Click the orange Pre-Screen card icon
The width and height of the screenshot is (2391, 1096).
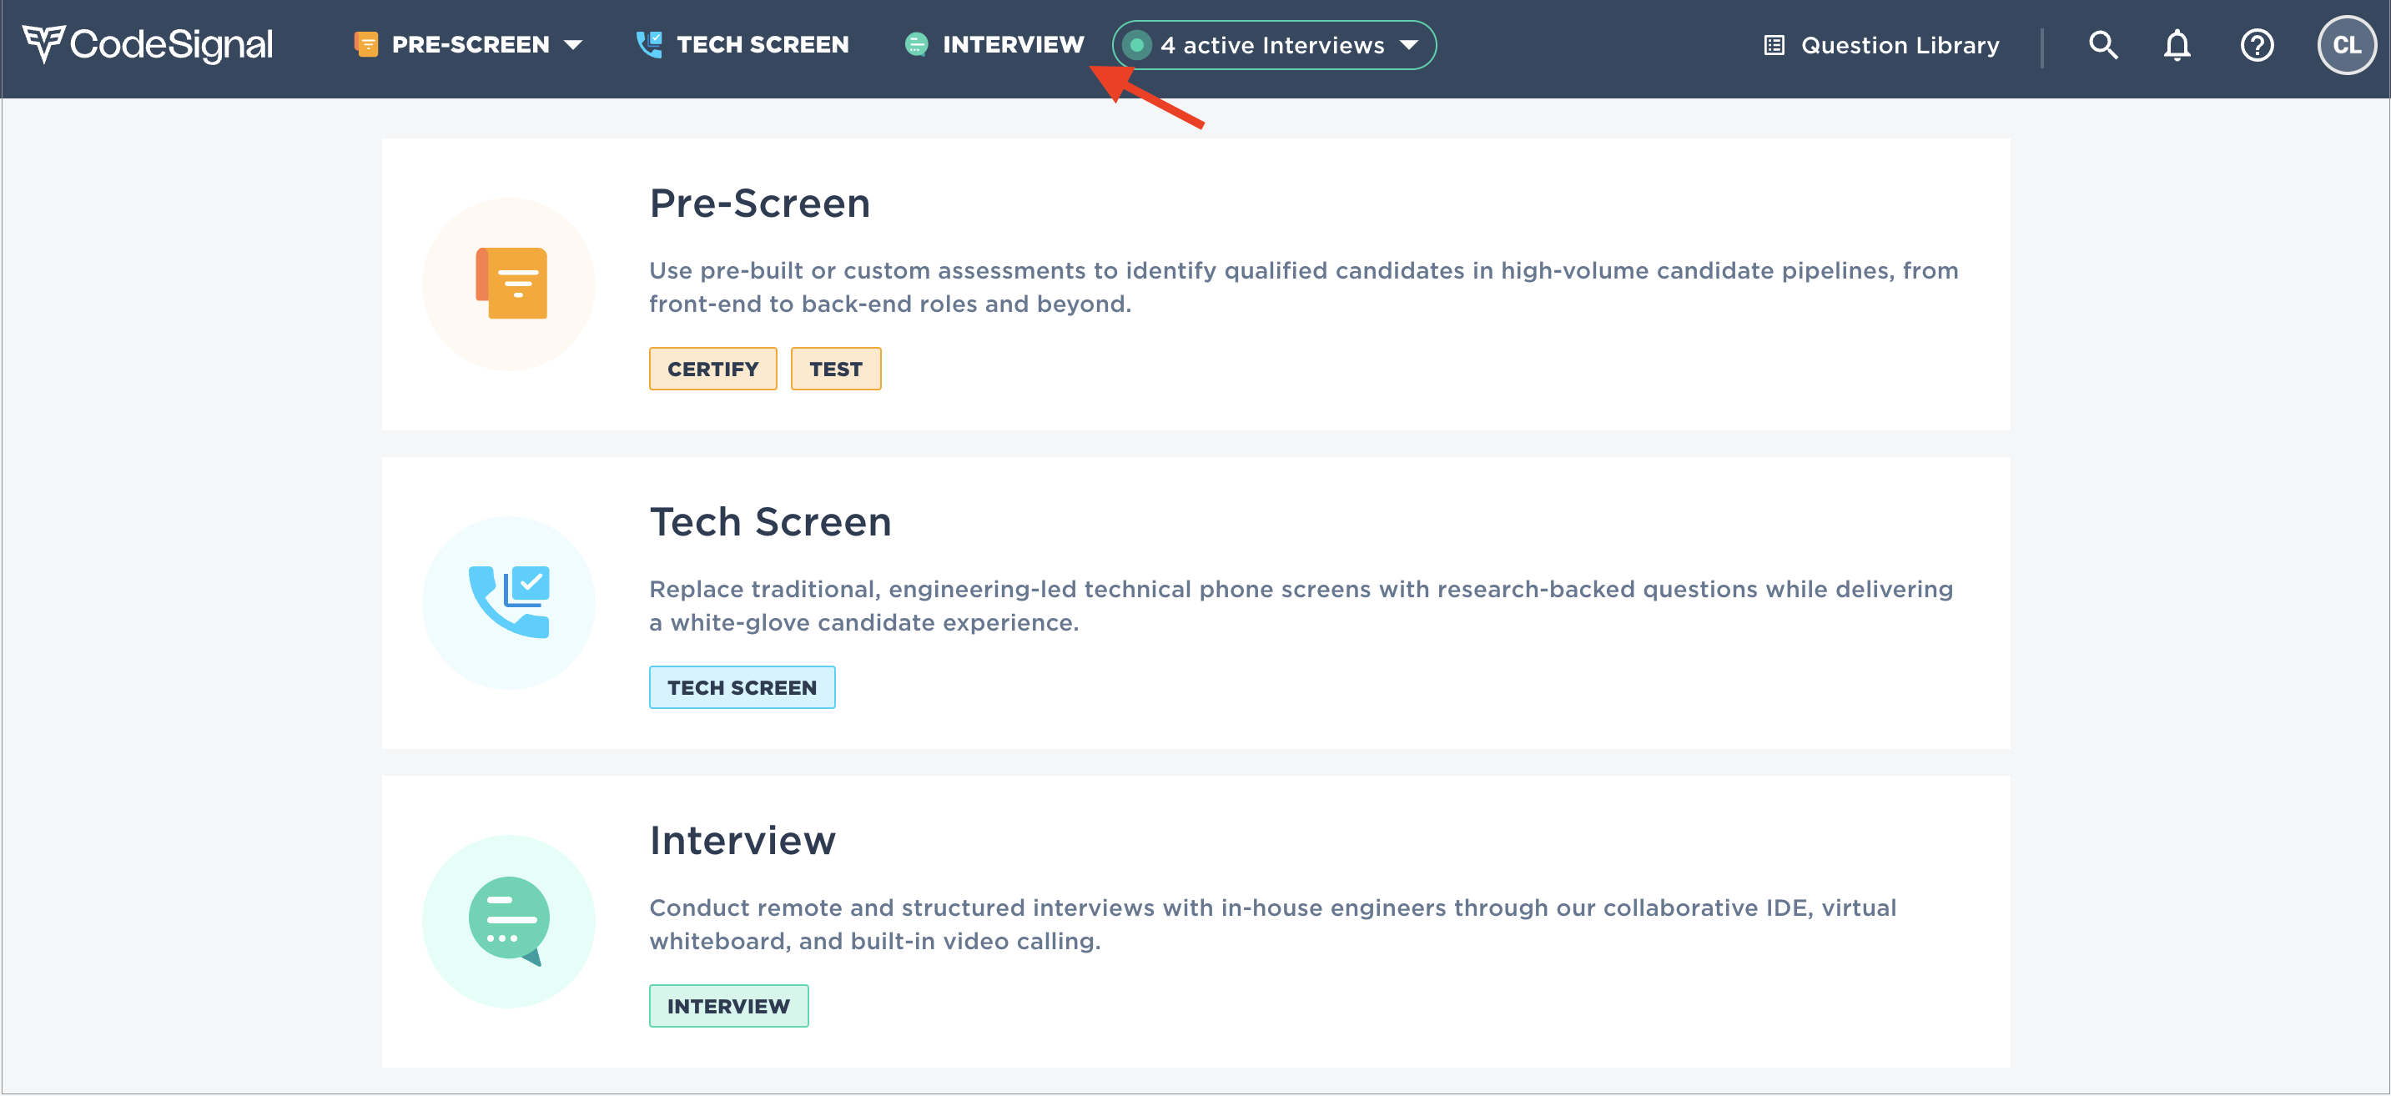(x=510, y=283)
